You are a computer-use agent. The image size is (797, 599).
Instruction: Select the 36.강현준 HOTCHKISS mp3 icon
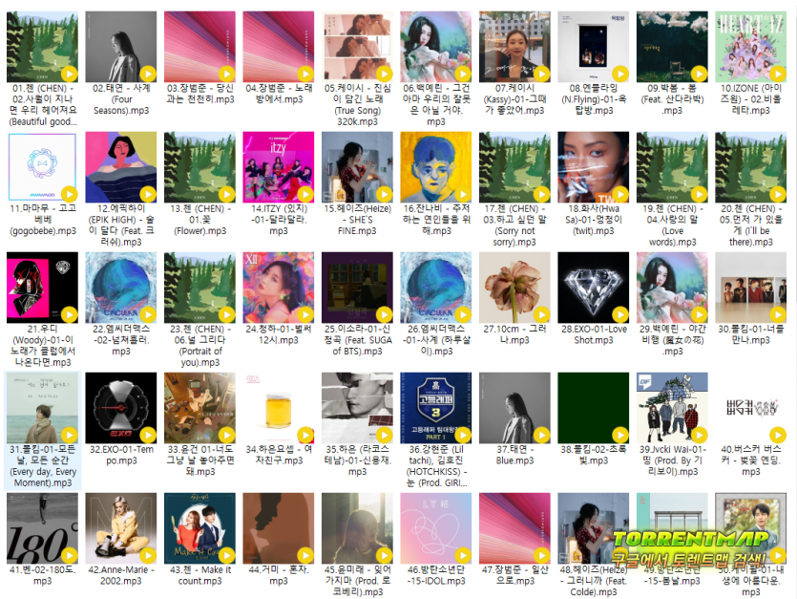pos(436,408)
